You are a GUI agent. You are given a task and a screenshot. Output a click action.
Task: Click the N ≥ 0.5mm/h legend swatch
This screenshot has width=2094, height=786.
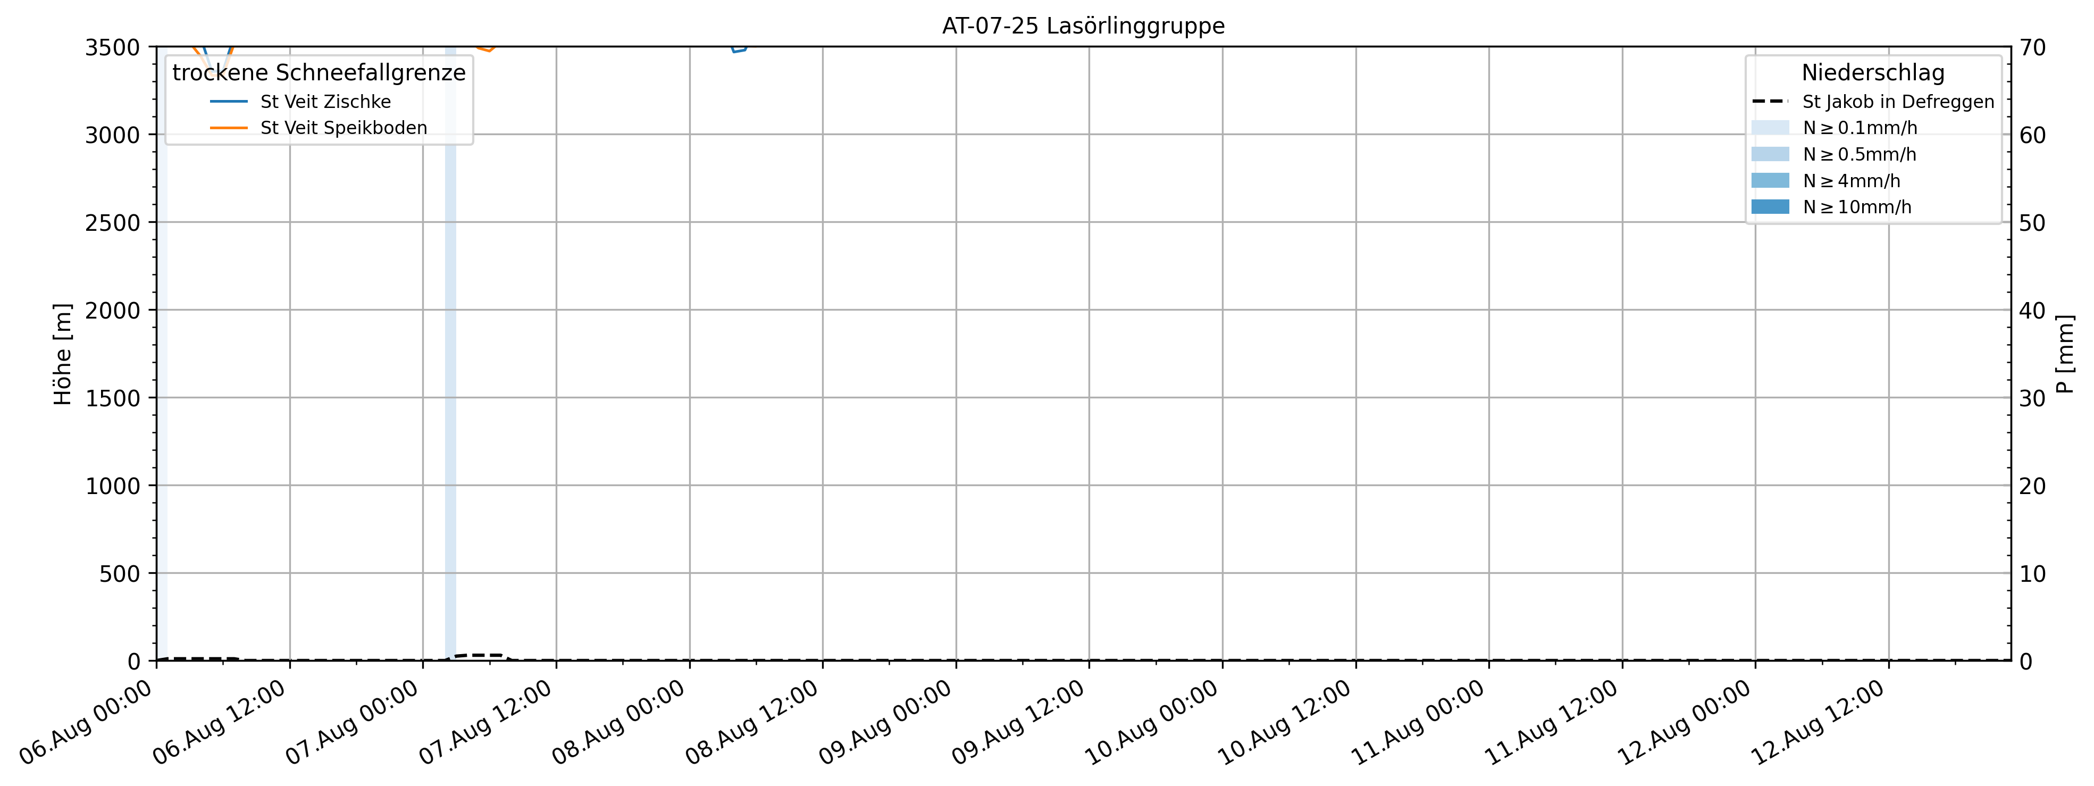coord(1770,154)
